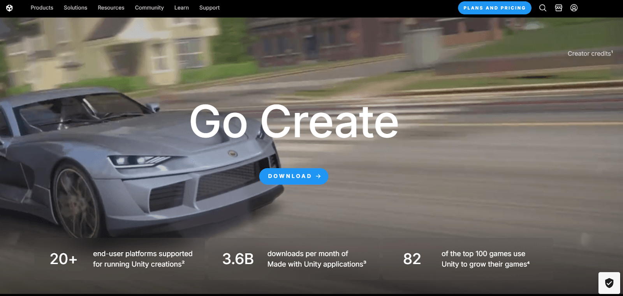Open the Creator credits link
The height and width of the screenshot is (296, 623).
pyautogui.click(x=590, y=54)
